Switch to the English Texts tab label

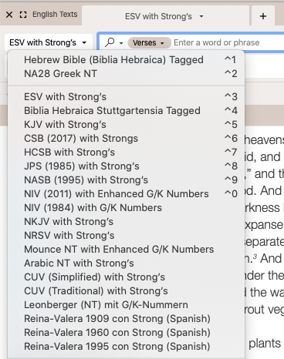[x=55, y=15]
